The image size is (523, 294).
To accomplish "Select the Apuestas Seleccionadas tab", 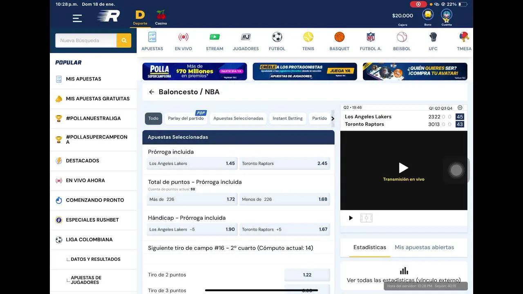I will click(x=238, y=118).
